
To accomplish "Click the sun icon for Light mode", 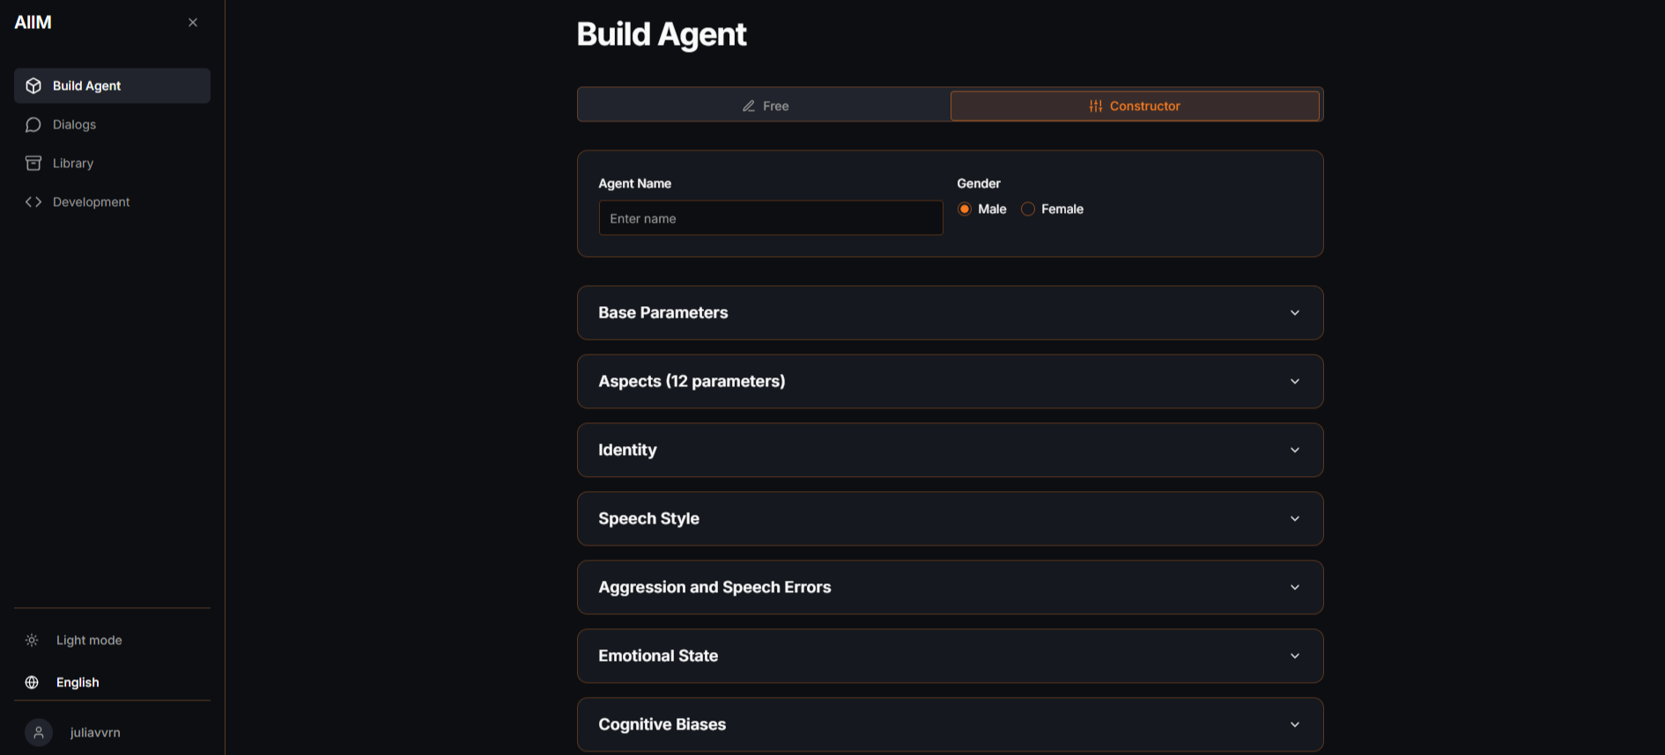I will 32,640.
